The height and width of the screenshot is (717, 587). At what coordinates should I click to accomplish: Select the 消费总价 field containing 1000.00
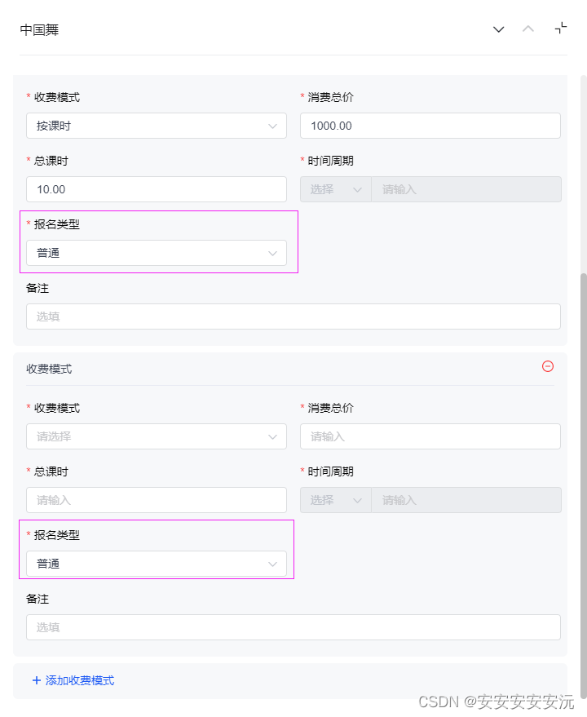(430, 126)
